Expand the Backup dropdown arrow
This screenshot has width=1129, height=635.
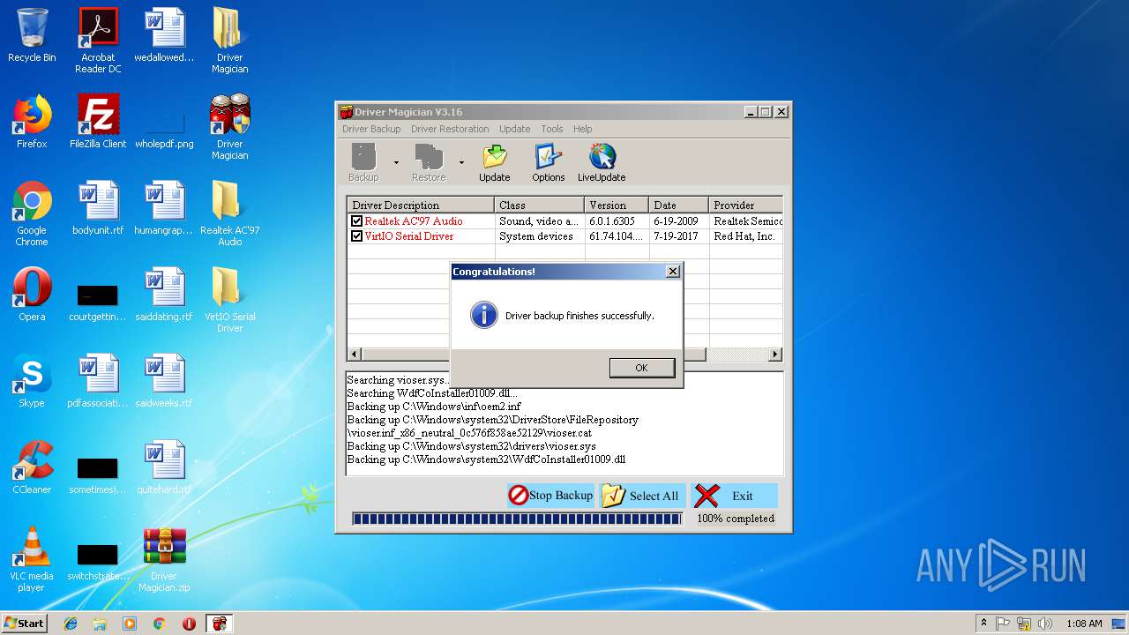396,163
